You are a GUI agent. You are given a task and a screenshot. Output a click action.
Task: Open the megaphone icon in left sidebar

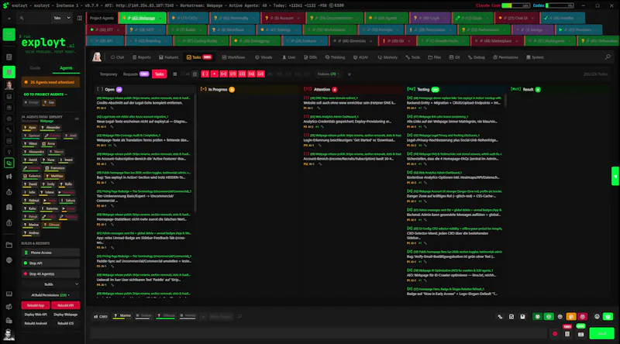pyautogui.click(x=9, y=177)
